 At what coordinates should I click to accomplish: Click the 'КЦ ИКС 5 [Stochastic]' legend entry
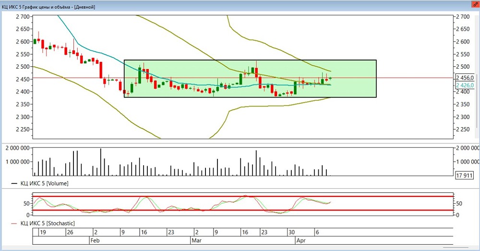coord(43,223)
